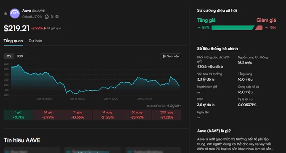Click the Sự cường điệu xã hội heading
The width and height of the screenshot is (286, 153).
(x=217, y=10)
